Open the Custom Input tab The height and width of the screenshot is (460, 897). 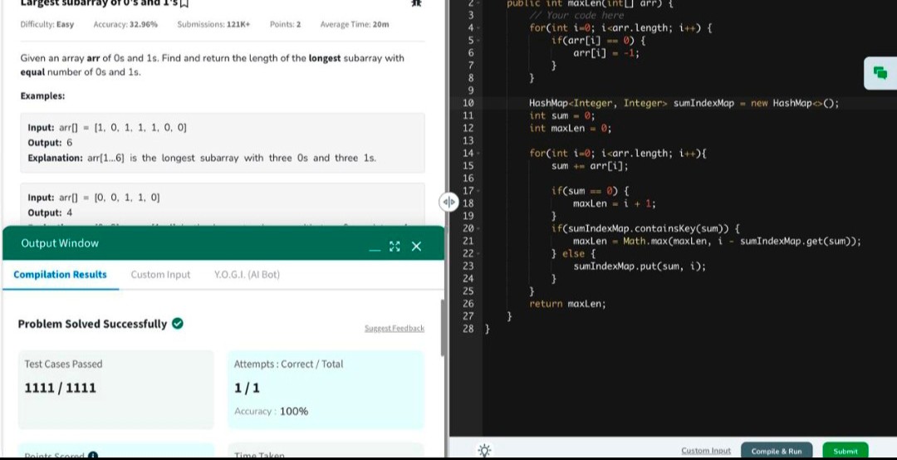[160, 275]
